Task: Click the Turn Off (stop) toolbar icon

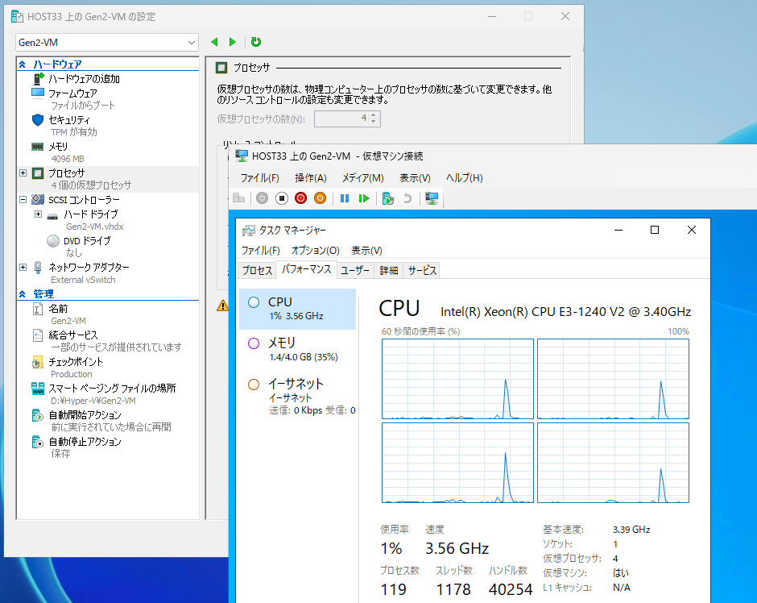Action: pyautogui.click(x=281, y=198)
